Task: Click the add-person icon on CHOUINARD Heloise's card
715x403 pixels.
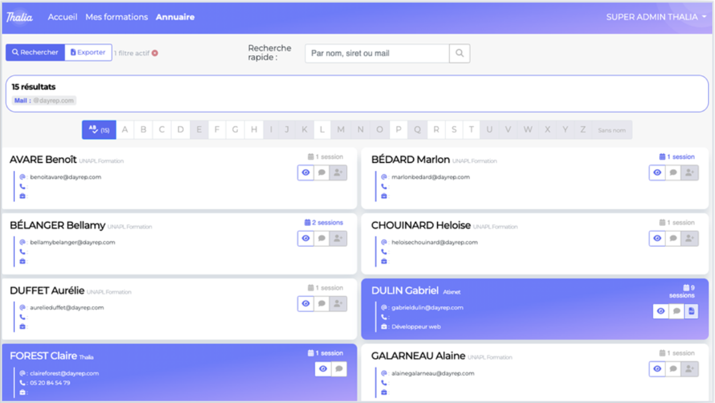Action: (689, 238)
